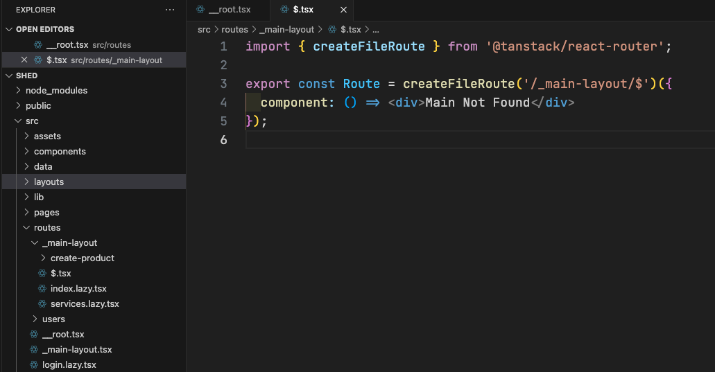Switch to the __root.tsx editor tab

(228, 10)
